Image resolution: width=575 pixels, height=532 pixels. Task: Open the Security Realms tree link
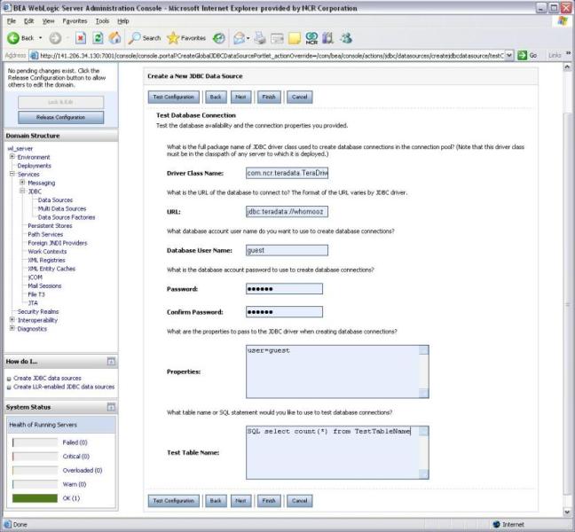[x=38, y=311]
